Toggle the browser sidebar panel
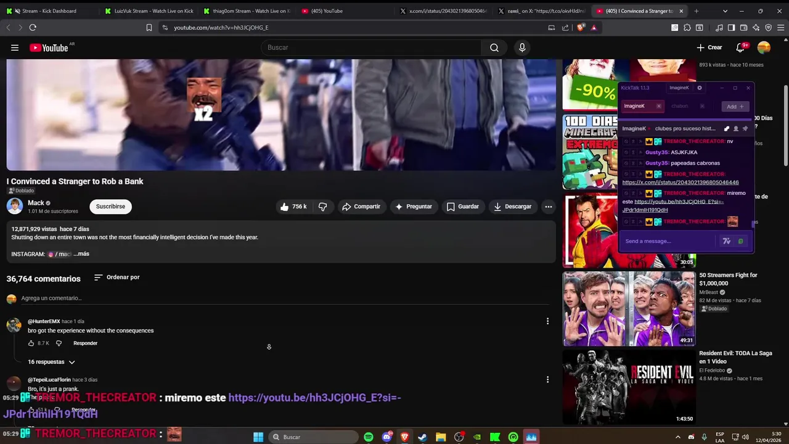Image resolution: width=789 pixels, height=444 pixels. click(731, 28)
